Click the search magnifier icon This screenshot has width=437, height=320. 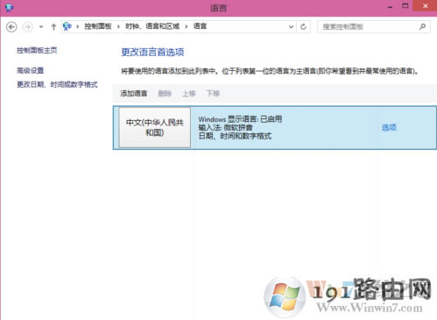coord(422,26)
